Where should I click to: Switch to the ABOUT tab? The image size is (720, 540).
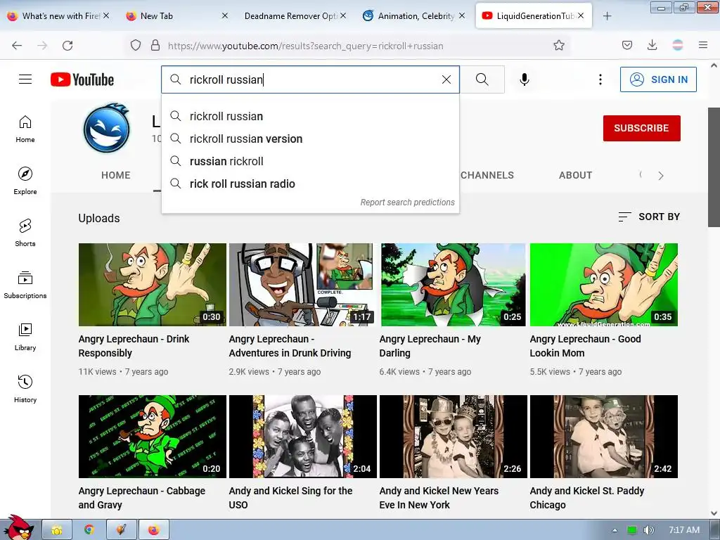(575, 175)
